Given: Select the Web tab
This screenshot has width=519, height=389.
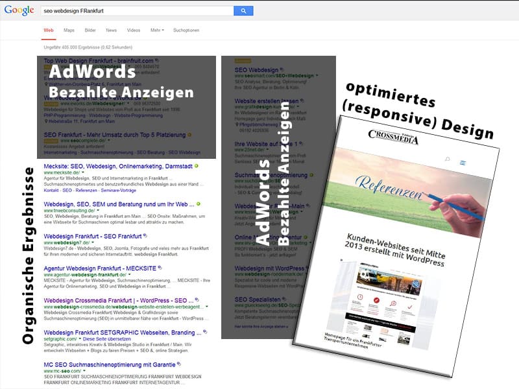Looking at the screenshot, I should point(48,30).
